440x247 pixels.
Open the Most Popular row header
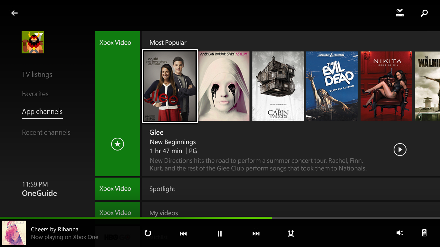pyautogui.click(x=168, y=42)
